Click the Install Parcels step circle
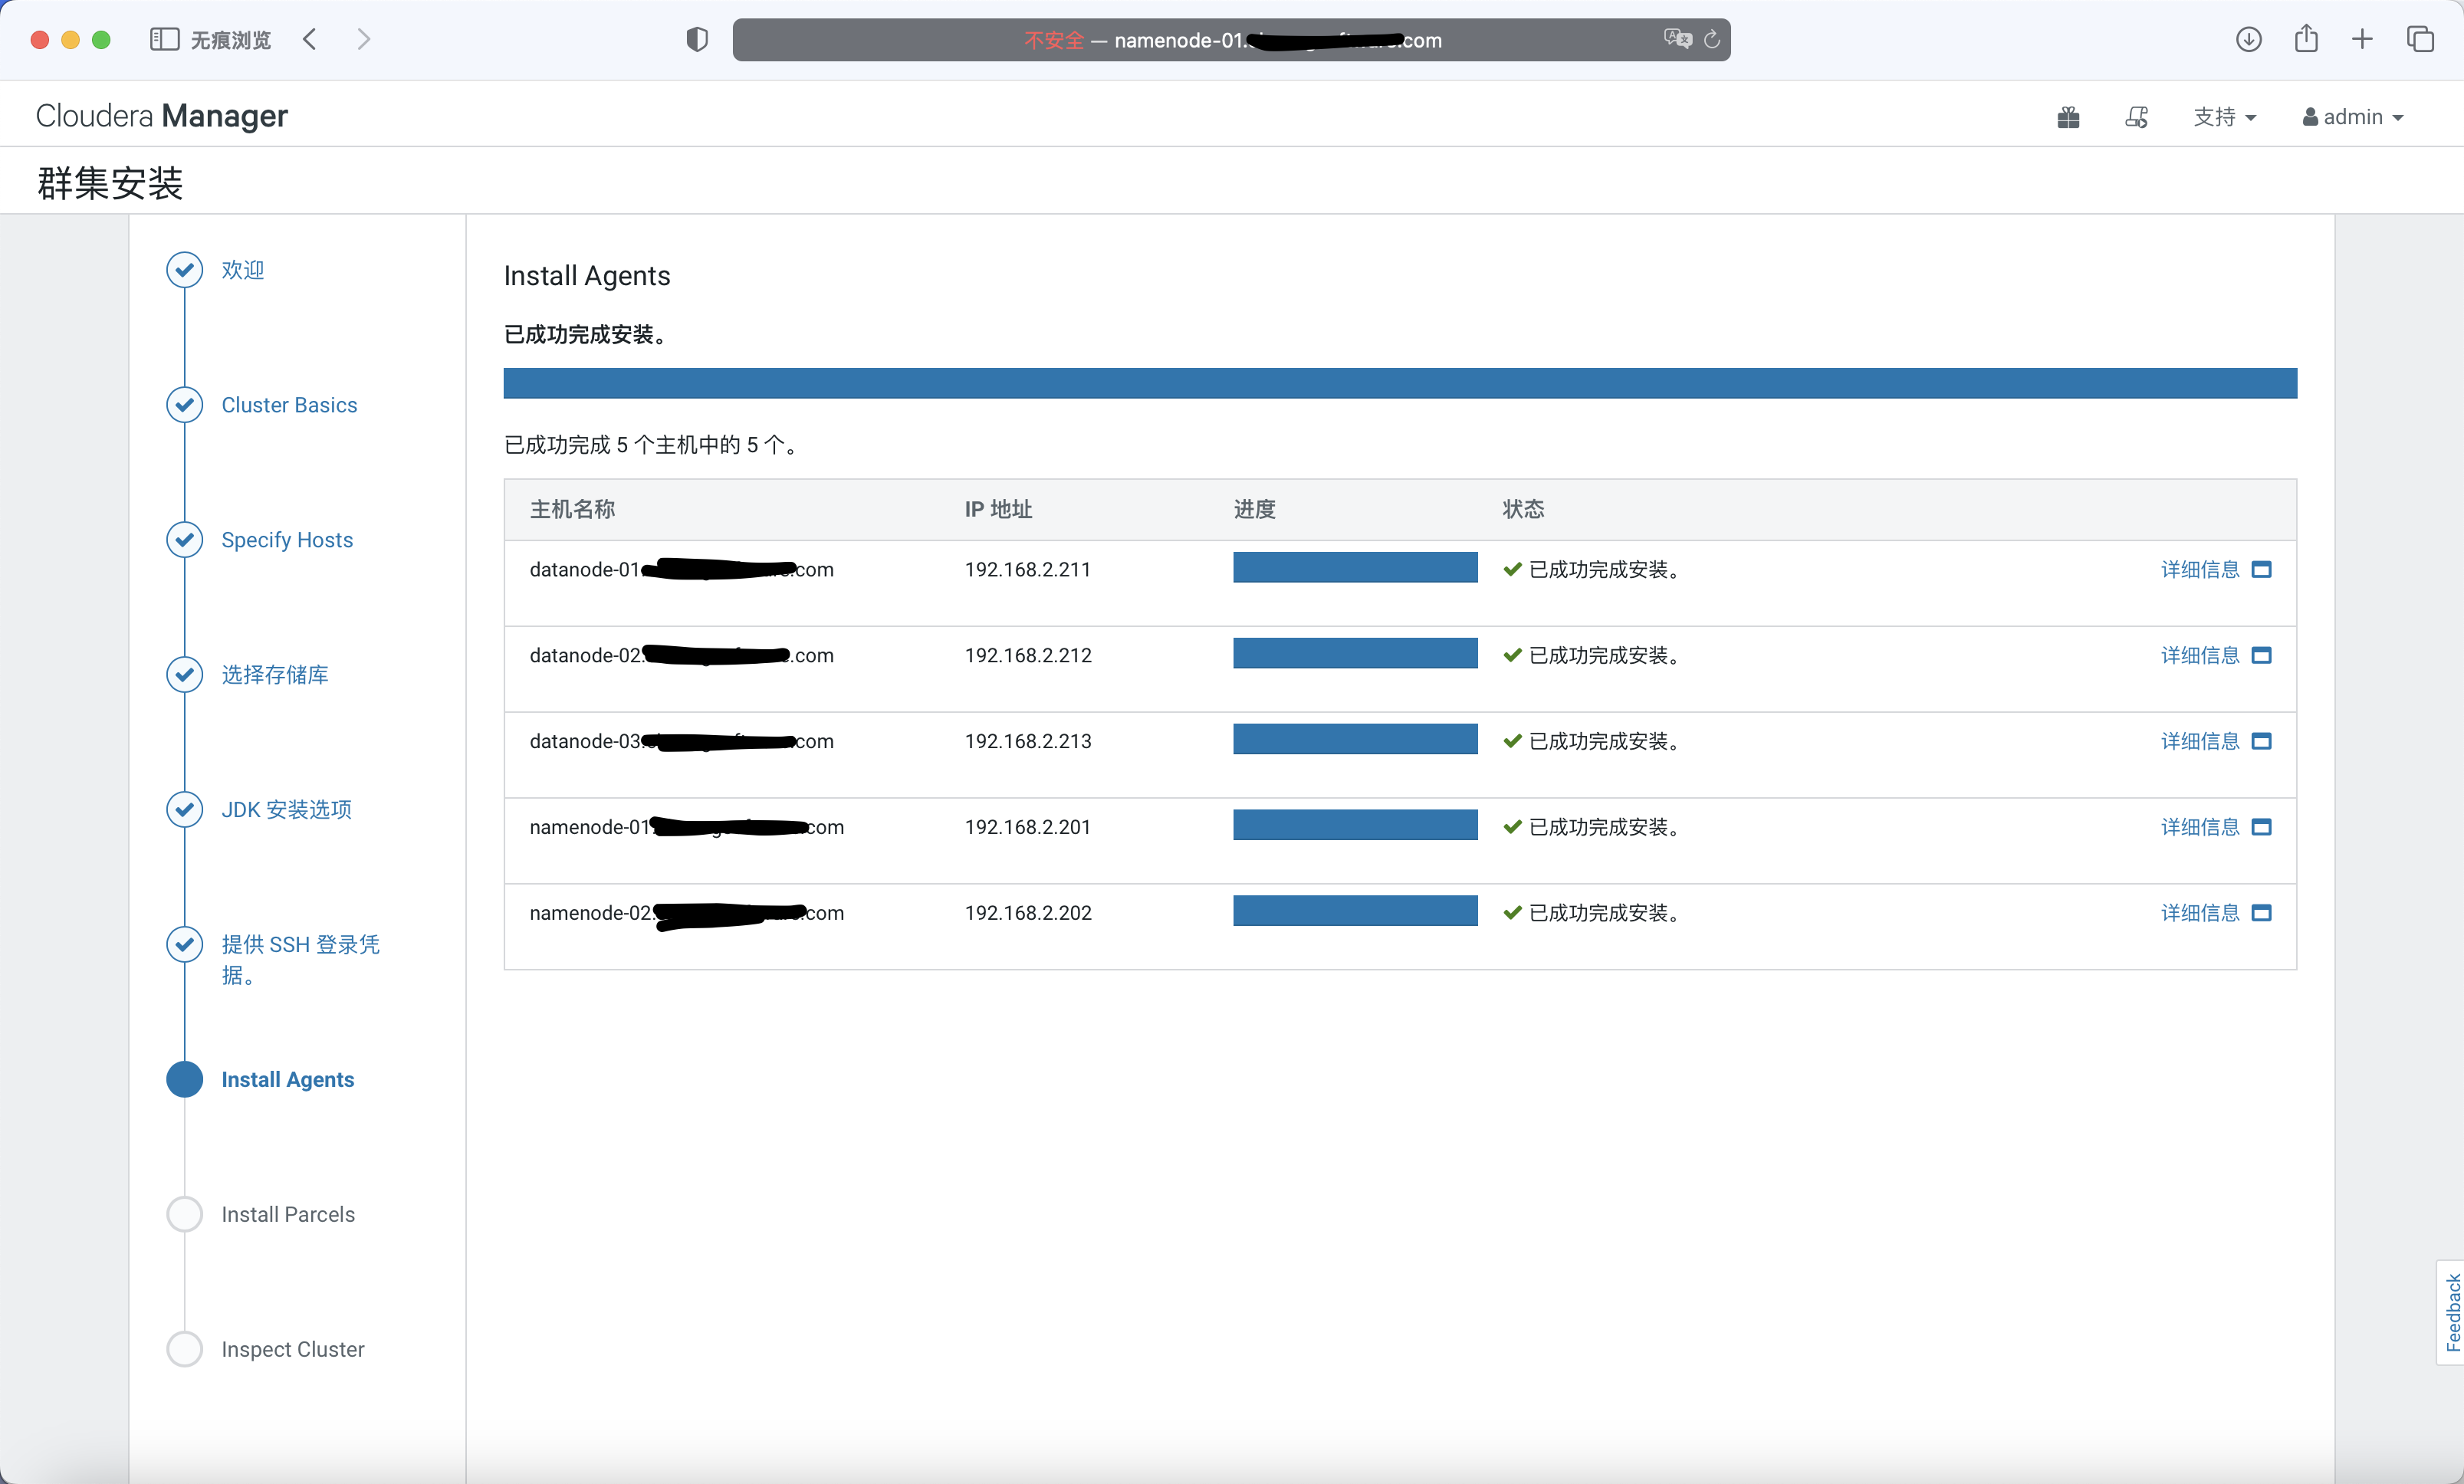 point(184,1214)
